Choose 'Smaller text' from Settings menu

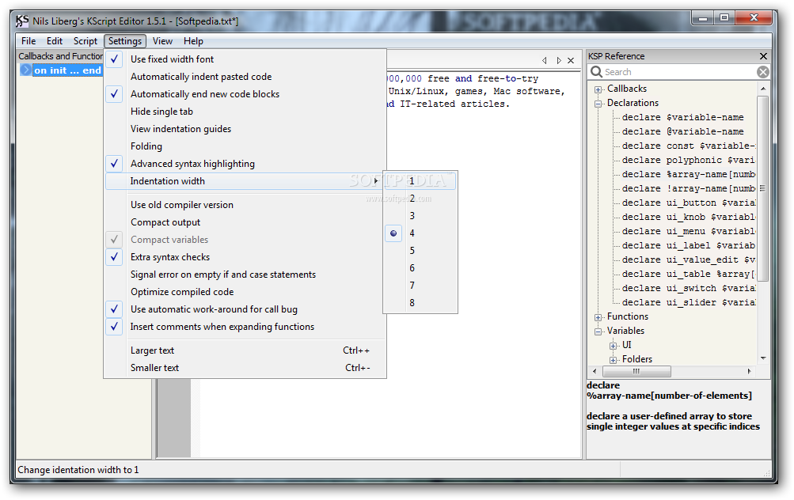[x=245, y=368]
